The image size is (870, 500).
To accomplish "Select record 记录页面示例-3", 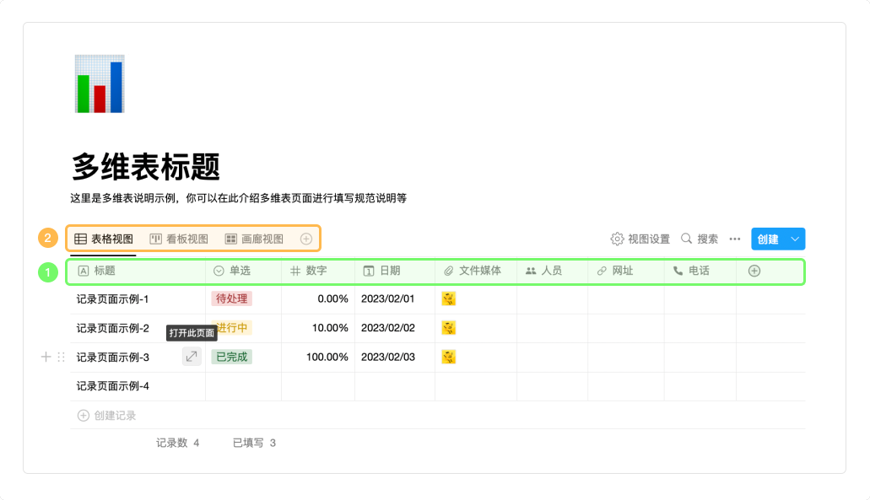I will (112, 358).
